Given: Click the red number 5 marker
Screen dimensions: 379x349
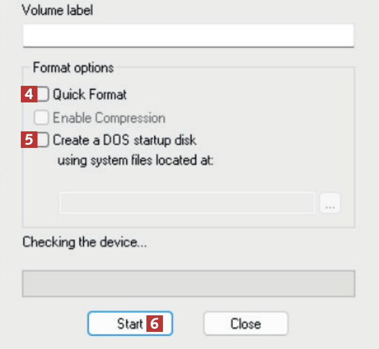Looking at the screenshot, I should [29, 140].
